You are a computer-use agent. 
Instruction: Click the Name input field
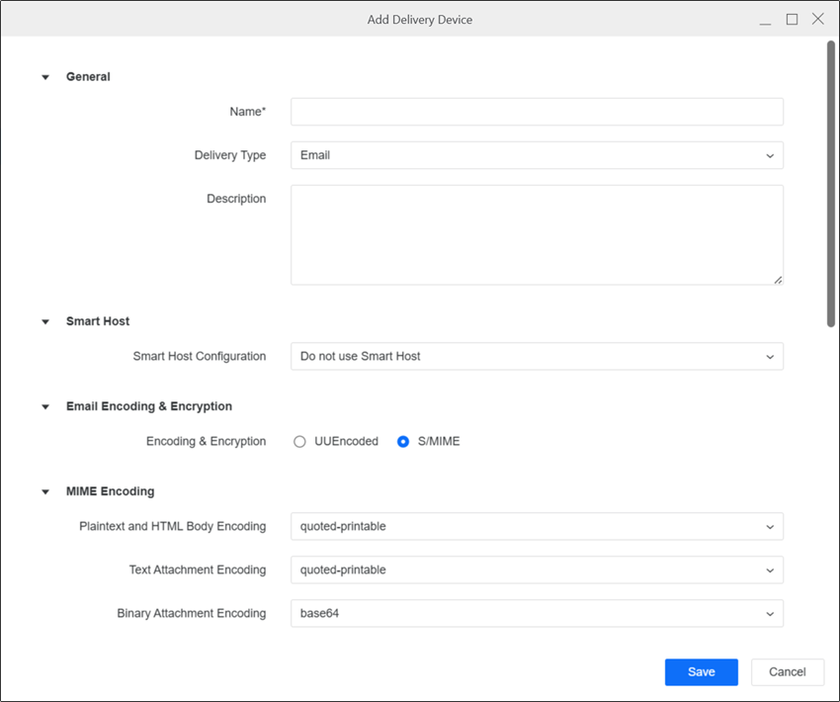[537, 112]
